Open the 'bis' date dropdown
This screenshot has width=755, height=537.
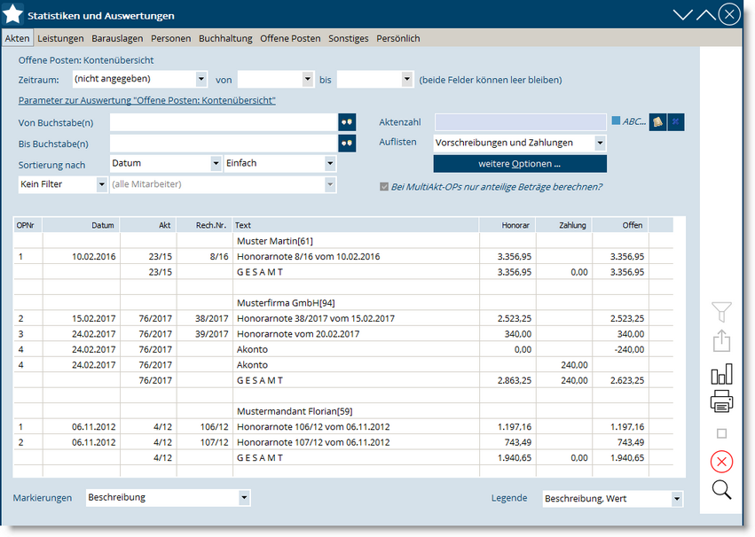coord(407,80)
